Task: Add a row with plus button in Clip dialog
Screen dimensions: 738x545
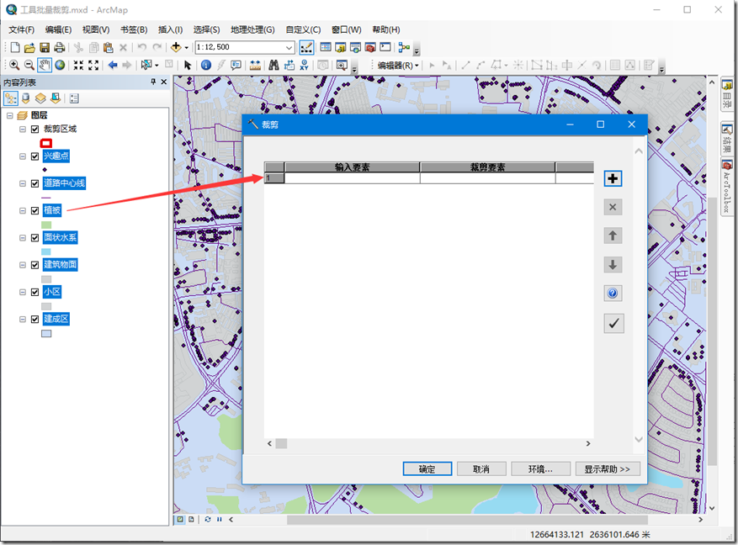Action: 613,178
